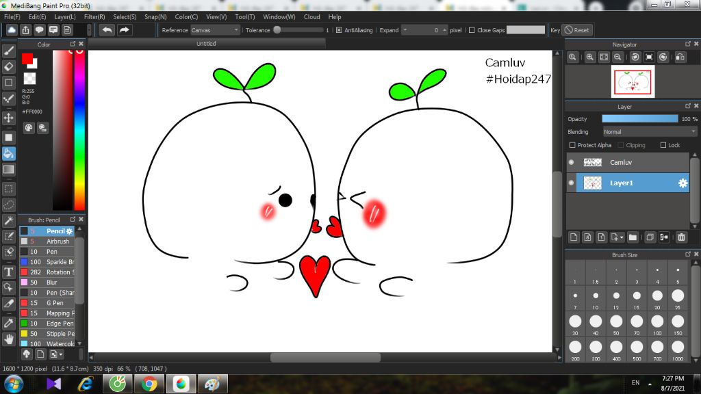Screen dimensions: 701x394
Task: Click the canvas horizontal scrollbar
Action: pyautogui.click(x=325, y=358)
